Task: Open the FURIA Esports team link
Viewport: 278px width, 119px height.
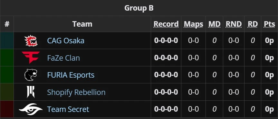Action: [71, 75]
